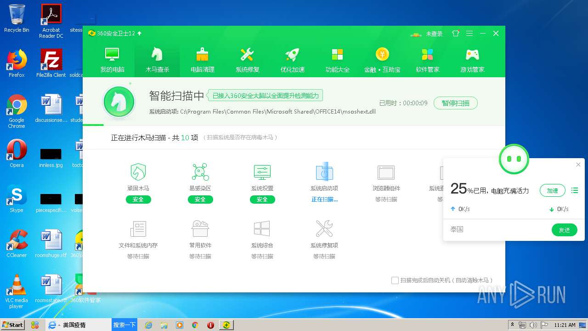Open Opera desktop icon
Viewport: 588px width, 331px height.
point(17,154)
